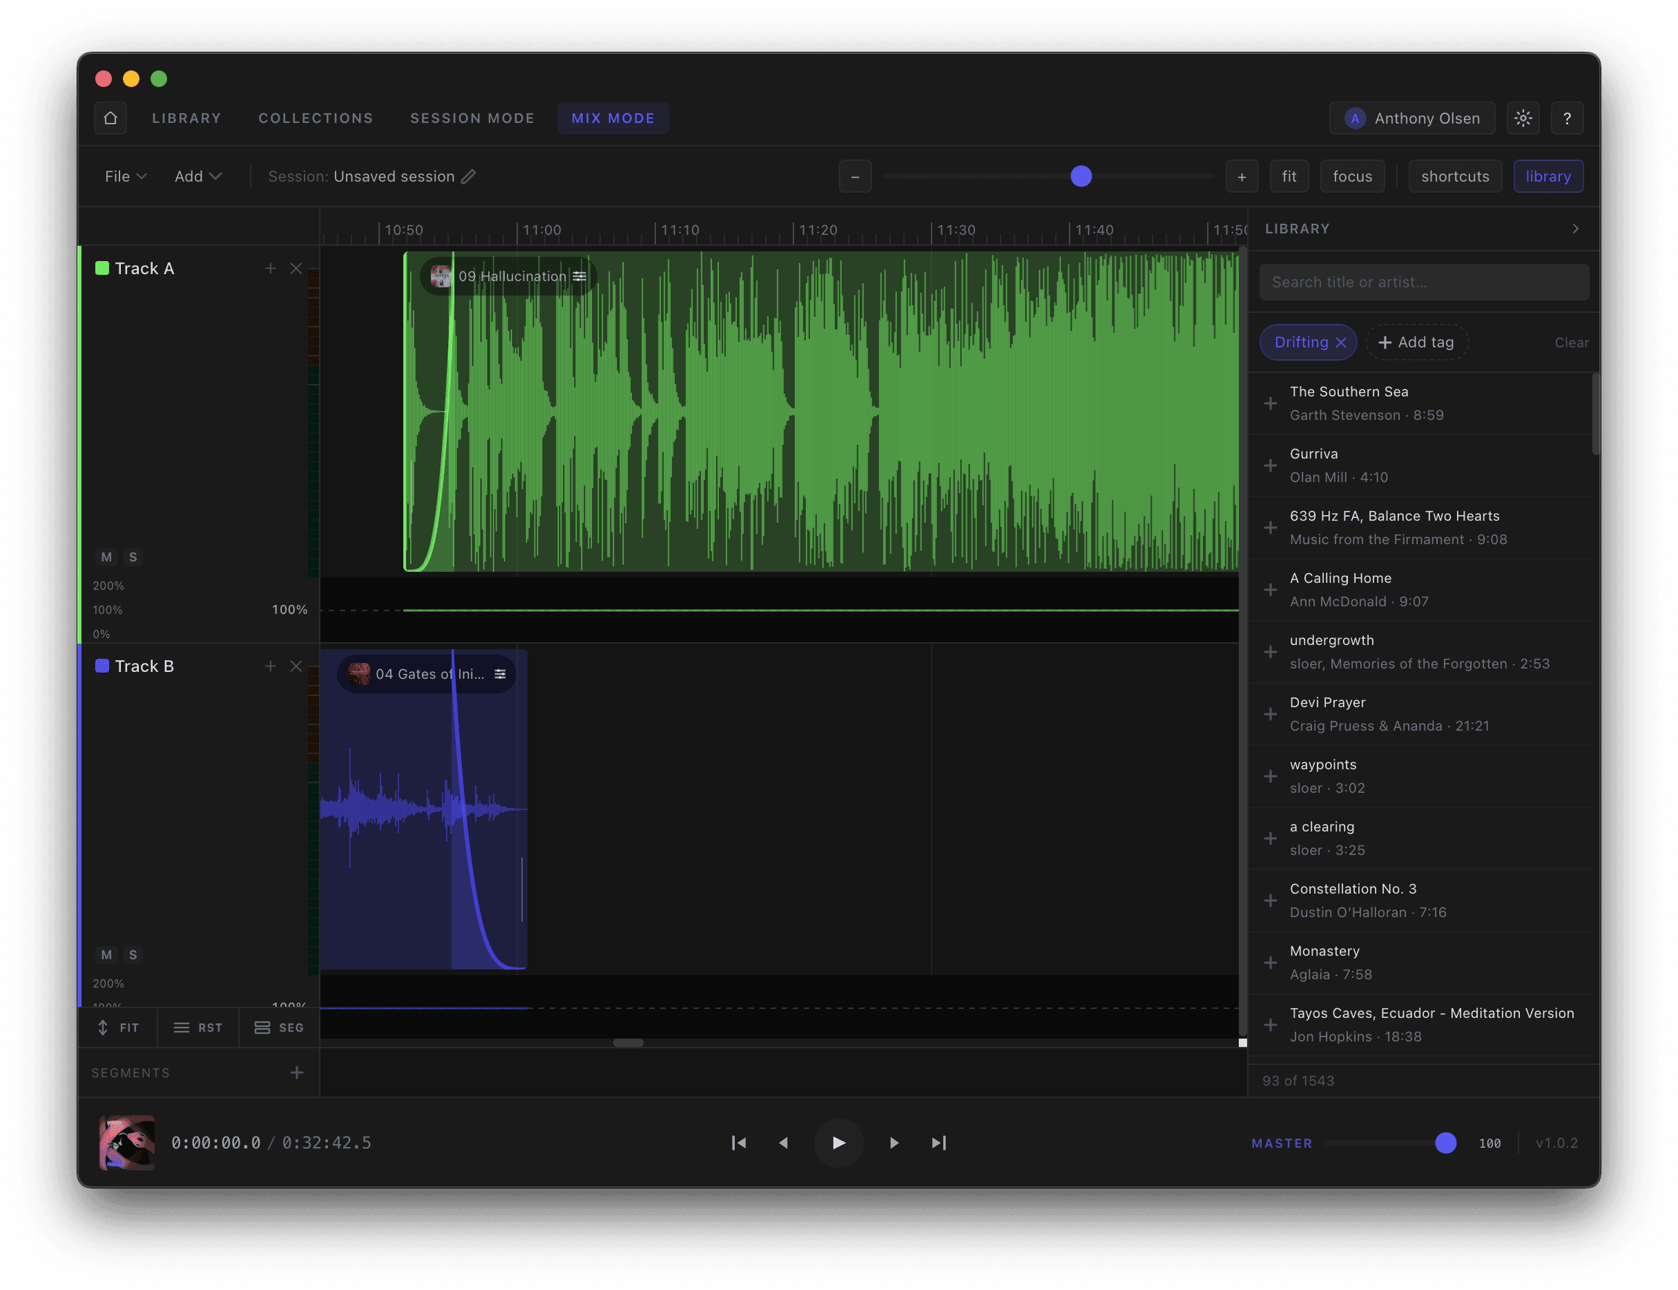Clear the library tag filters
Image resolution: width=1678 pixels, height=1290 pixels.
coord(1571,343)
